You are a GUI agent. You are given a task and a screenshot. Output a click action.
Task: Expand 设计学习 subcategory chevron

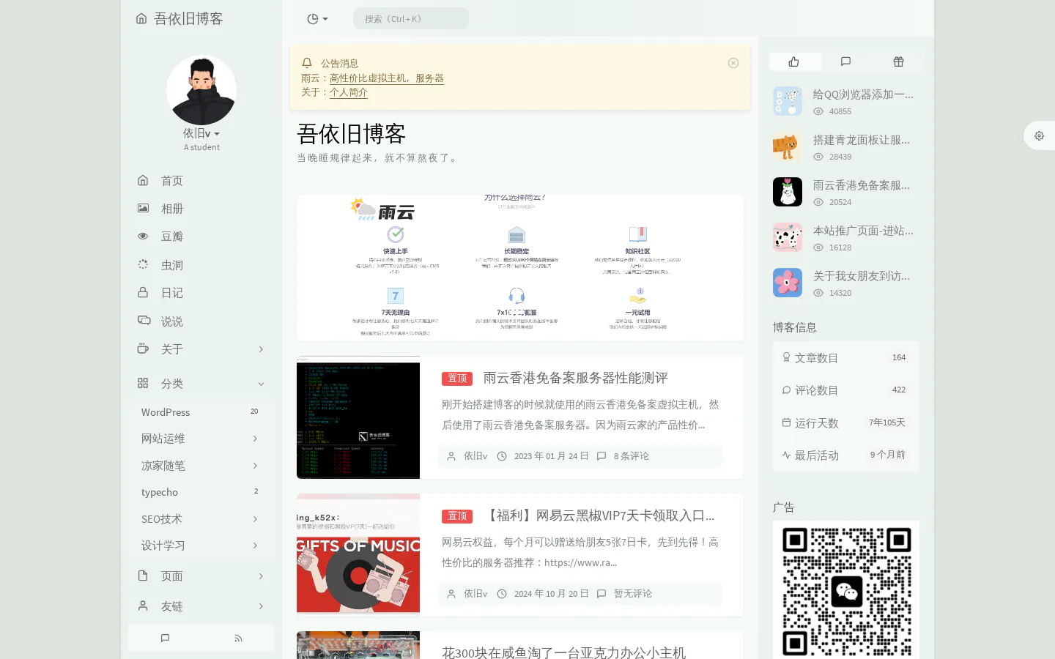[255, 546]
